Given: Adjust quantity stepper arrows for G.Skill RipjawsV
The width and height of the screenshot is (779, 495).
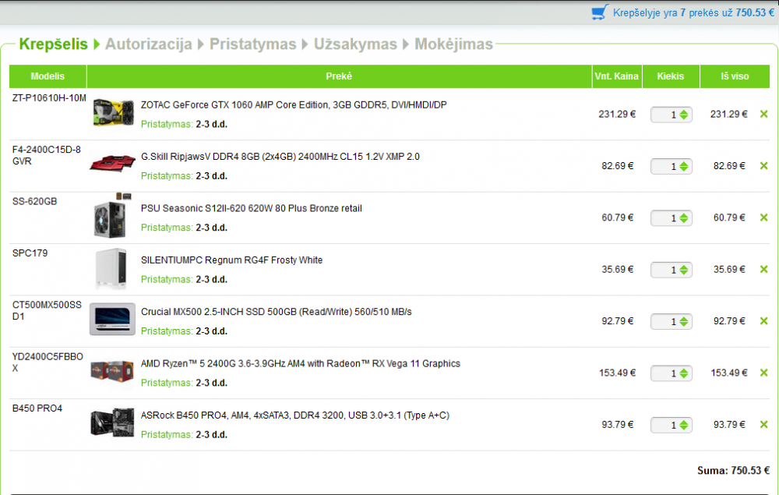Looking at the screenshot, I should click(x=684, y=167).
